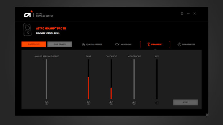Click the 'ANALOG STREAM OUTPUT' label
Image resolution: width=223 pixels, height=125 pixels.
(x=47, y=56)
